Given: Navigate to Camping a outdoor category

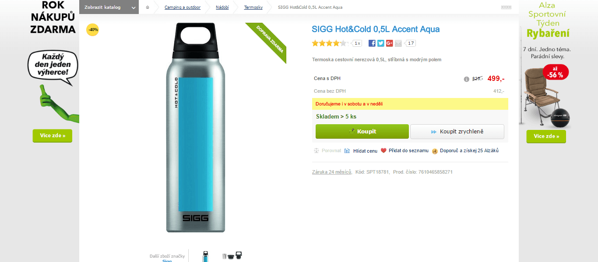Looking at the screenshot, I should click(x=182, y=7).
